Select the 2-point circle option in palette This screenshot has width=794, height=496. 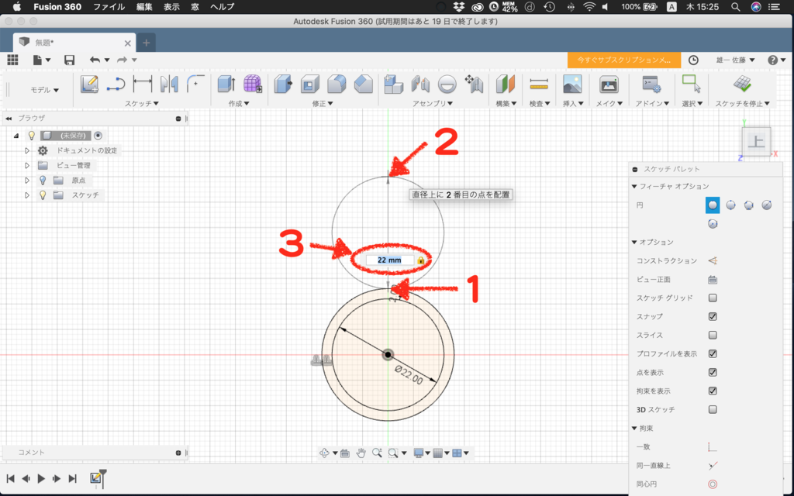click(x=730, y=205)
